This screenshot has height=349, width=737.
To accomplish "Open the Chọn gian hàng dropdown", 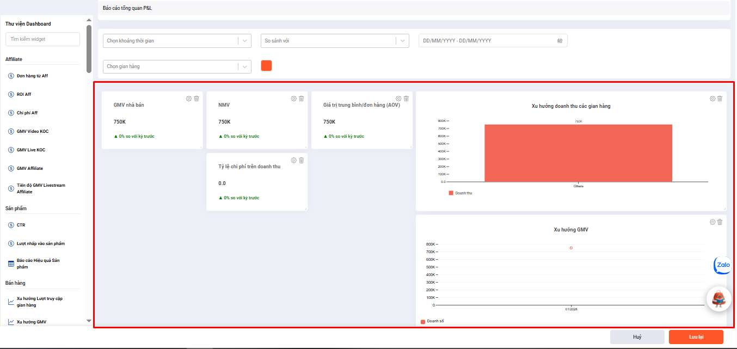I will tap(177, 66).
